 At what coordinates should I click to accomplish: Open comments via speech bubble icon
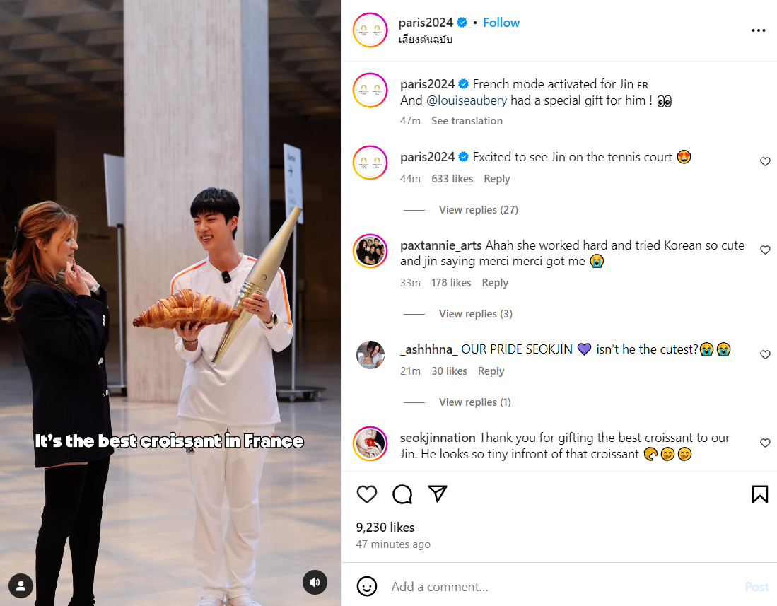pyautogui.click(x=402, y=494)
